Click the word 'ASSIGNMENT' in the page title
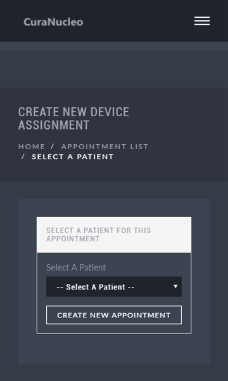This screenshot has width=228, height=381. [54, 125]
